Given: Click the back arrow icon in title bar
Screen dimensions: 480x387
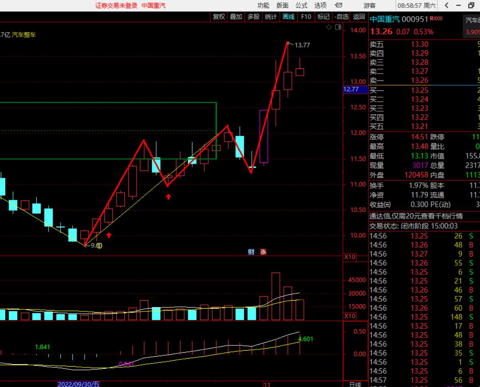Looking at the screenshot, I should (447, 5).
